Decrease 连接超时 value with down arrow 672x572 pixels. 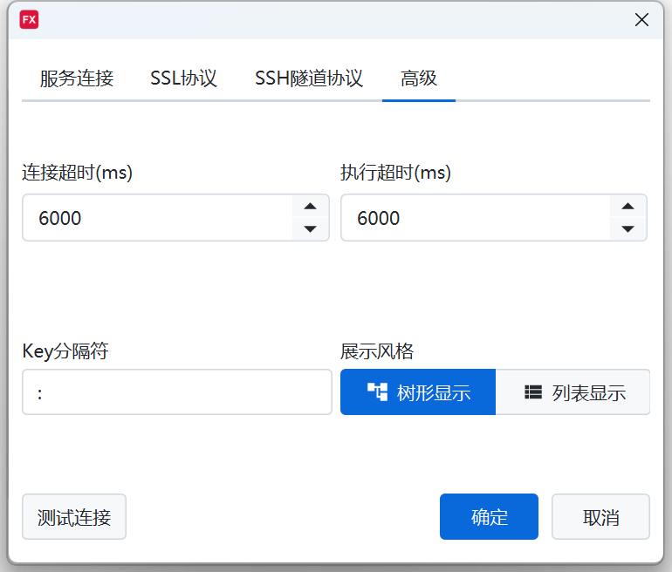pos(309,229)
